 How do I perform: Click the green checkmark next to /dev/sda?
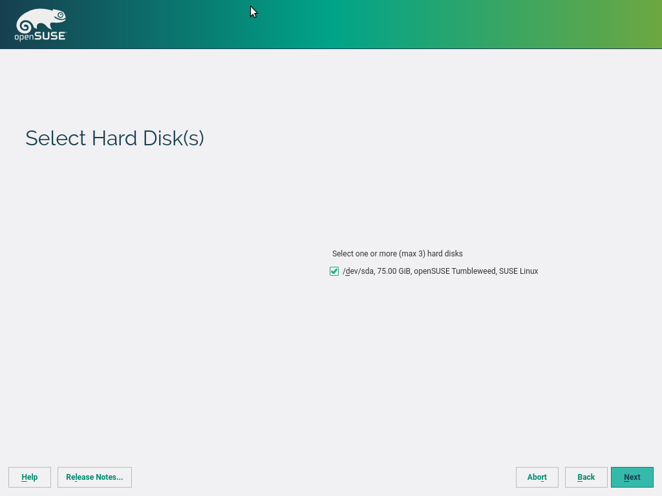[334, 271]
